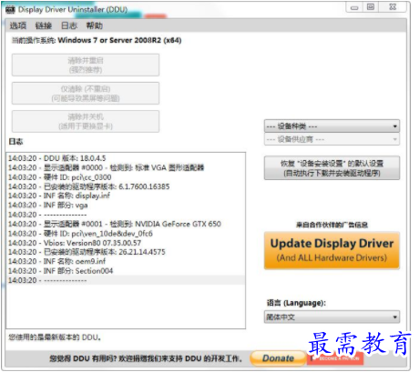Select log line mentioning NVIDIA GeForce GTX 650

(126, 224)
